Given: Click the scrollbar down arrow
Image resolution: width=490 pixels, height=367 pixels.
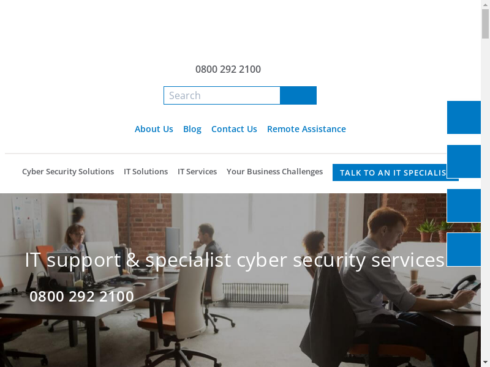Looking at the screenshot, I should 485,362.
